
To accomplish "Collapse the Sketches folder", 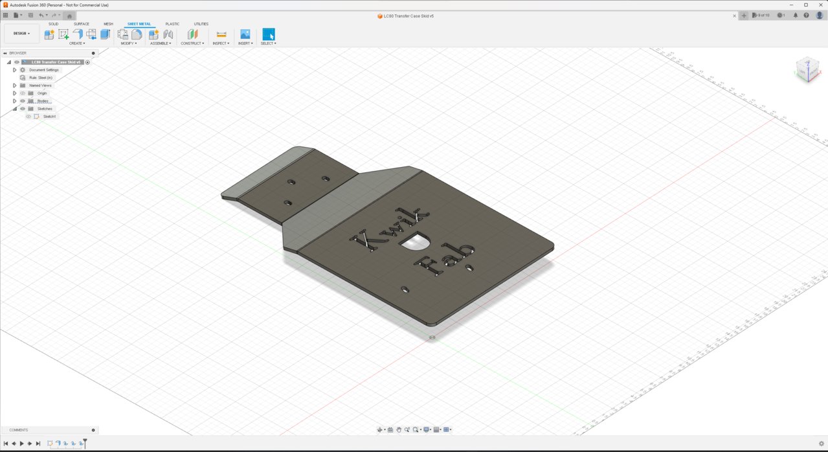I will pos(14,109).
